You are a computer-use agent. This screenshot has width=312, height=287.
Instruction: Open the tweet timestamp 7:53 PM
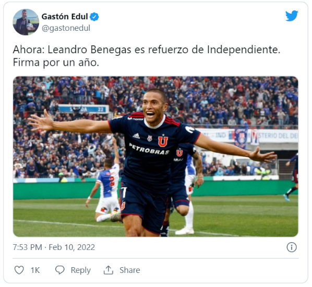(x=28, y=247)
